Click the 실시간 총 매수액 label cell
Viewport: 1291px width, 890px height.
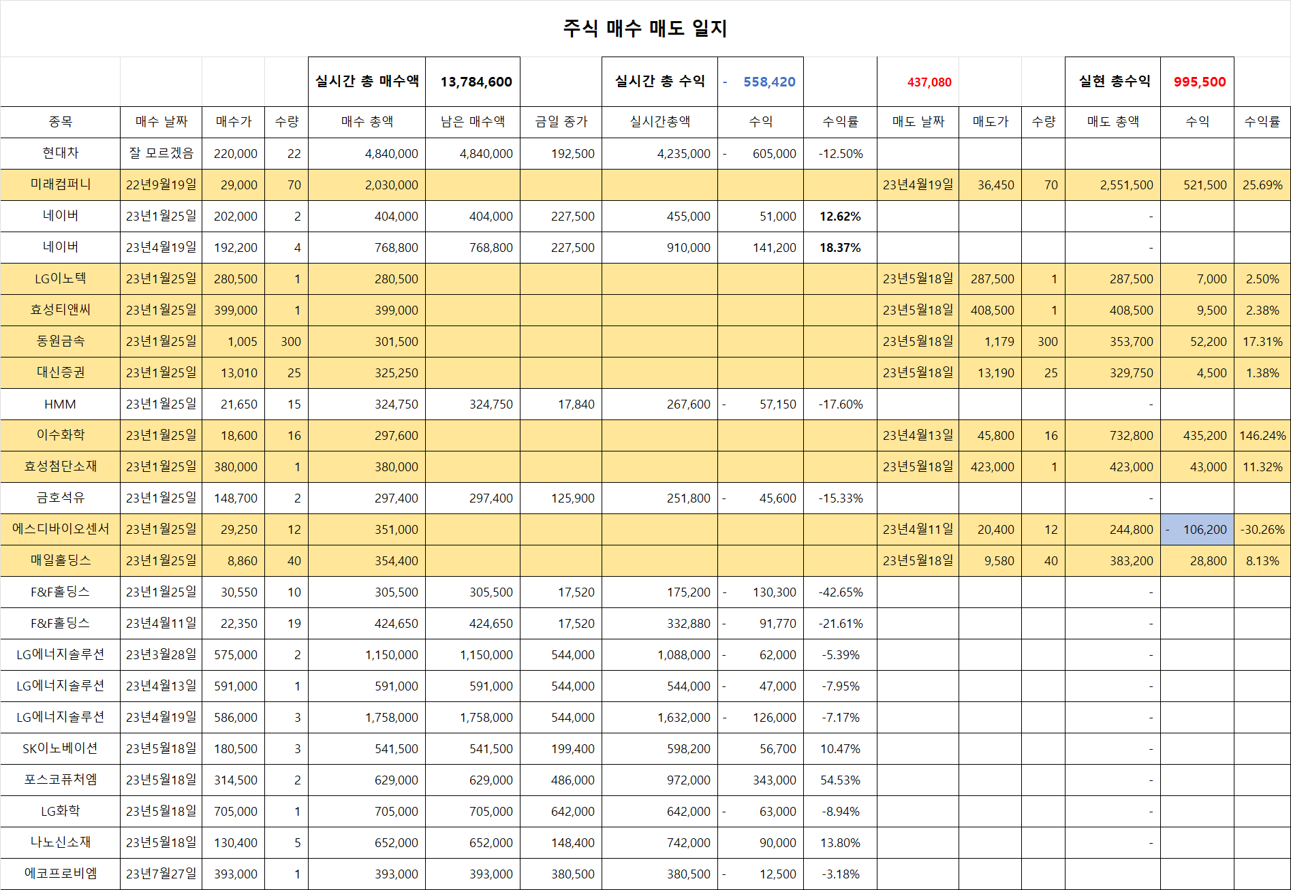367,82
